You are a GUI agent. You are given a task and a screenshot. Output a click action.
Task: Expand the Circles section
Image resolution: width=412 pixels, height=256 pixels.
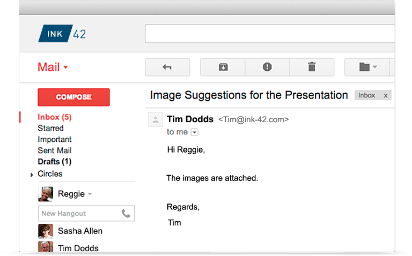click(32, 175)
